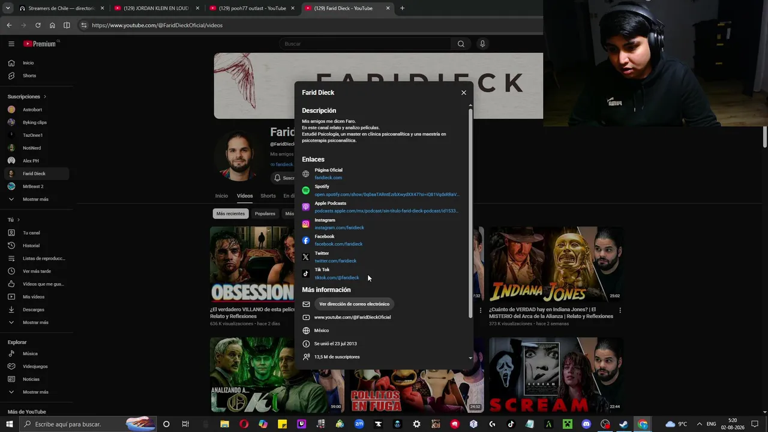Expand the Tú section chevron

pos(19,220)
